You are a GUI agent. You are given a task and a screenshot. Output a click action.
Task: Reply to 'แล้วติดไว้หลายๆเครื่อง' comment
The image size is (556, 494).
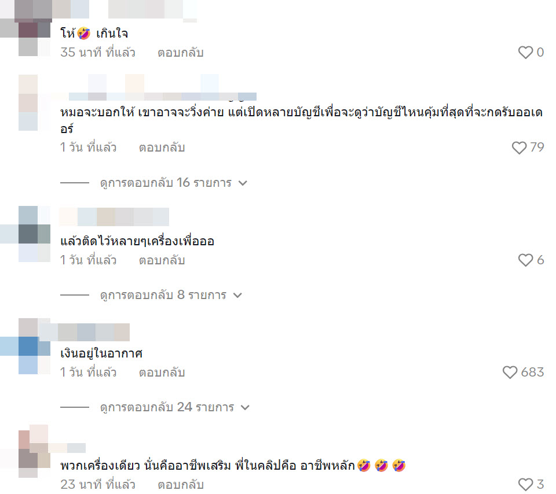click(162, 260)
